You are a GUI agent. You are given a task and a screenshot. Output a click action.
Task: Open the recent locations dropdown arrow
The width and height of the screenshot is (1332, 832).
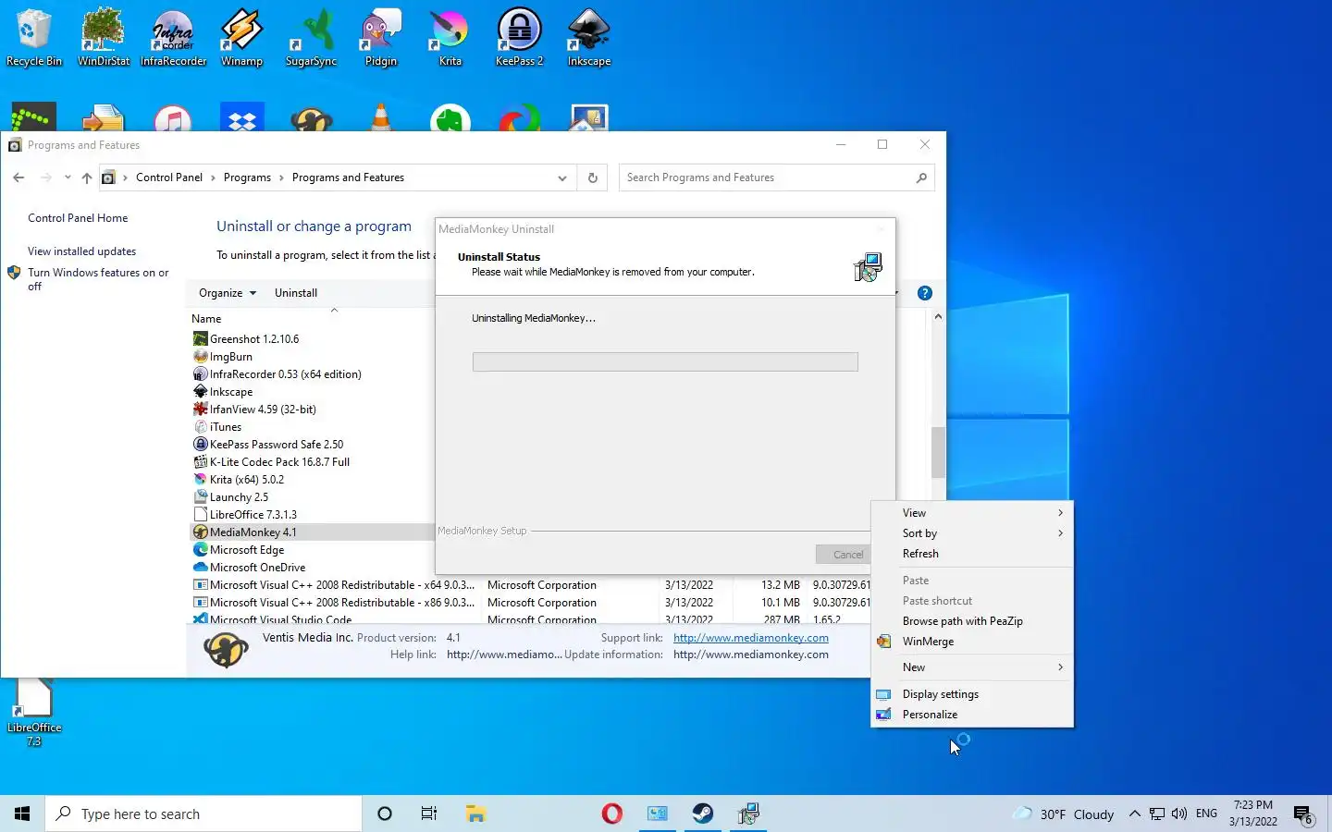[x=68, y=177]
